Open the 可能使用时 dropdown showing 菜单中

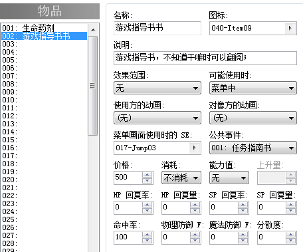tap(253, 88)
